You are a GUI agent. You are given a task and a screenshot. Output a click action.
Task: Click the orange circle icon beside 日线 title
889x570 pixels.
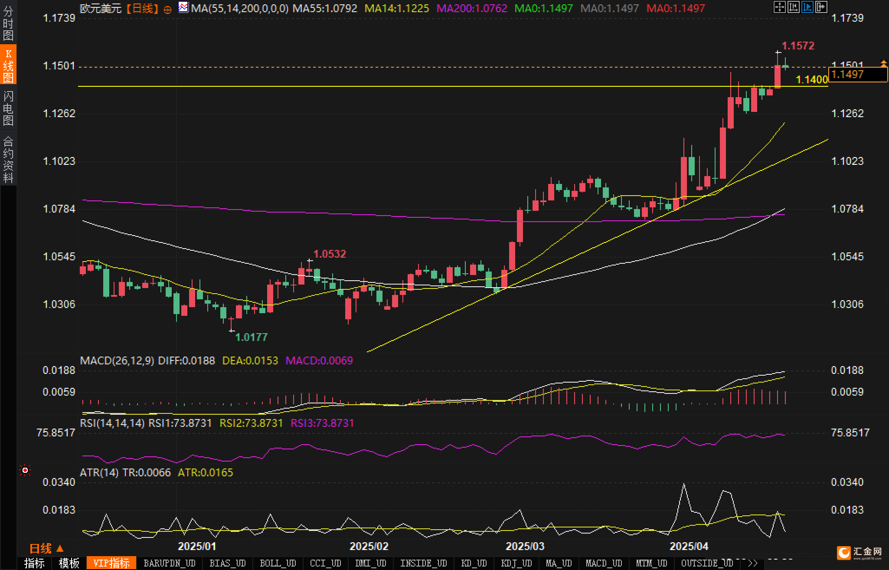[167, 10]
